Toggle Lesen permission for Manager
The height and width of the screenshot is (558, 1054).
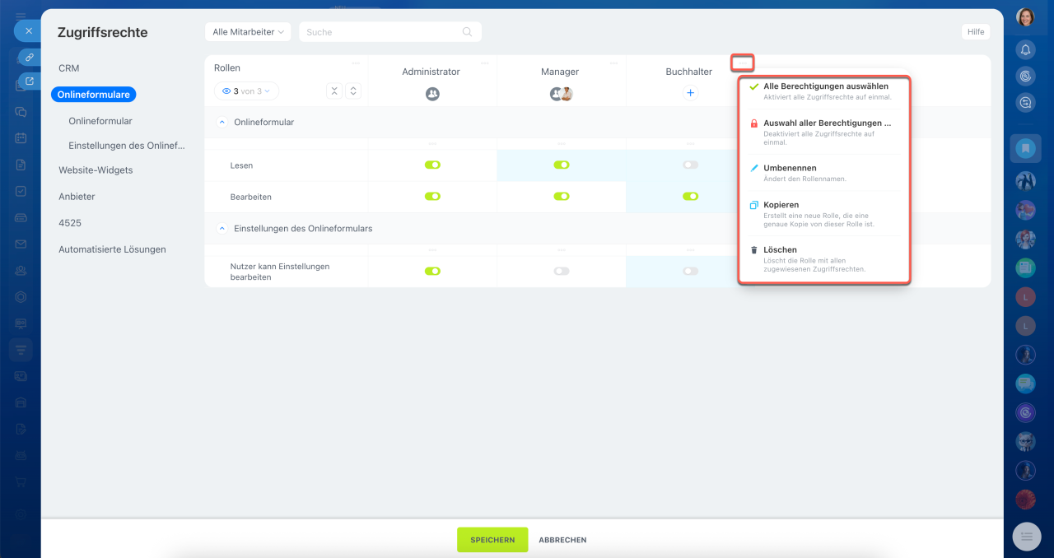point(562,165)
